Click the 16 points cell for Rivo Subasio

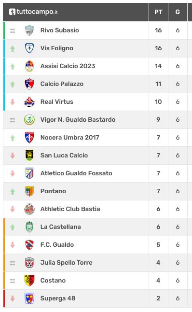pos(158,30)
